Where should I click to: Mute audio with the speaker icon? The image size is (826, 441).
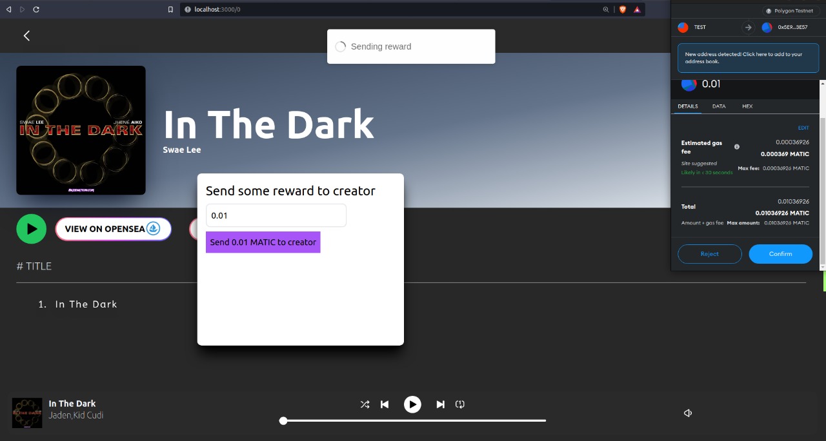[688, 413]
